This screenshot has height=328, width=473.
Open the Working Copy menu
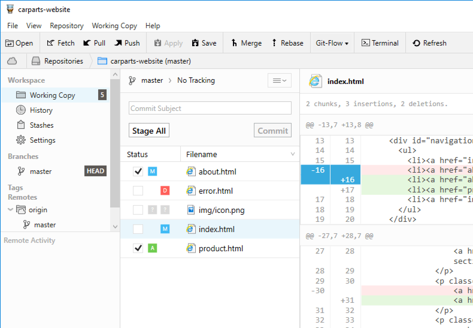(x=114, y=26)
